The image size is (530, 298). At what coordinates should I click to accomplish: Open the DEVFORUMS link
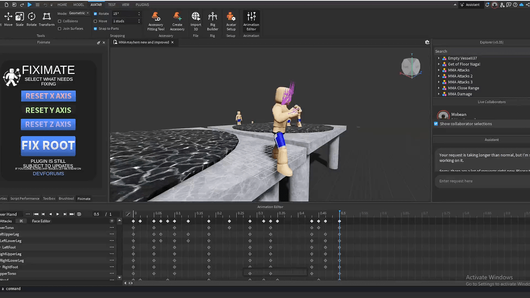point(48,174)
